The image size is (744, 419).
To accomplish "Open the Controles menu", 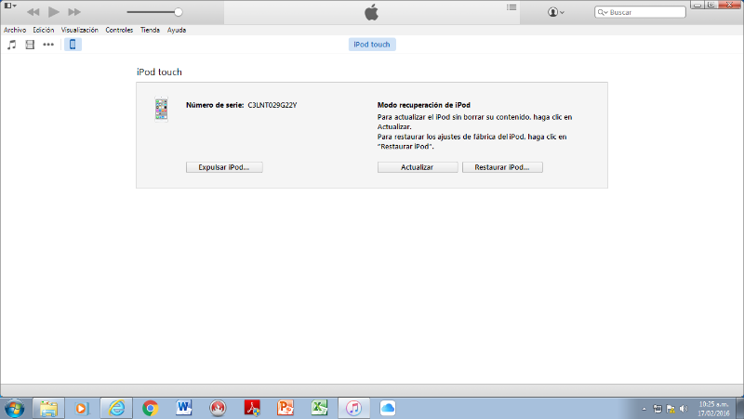I will pos(119,30).
